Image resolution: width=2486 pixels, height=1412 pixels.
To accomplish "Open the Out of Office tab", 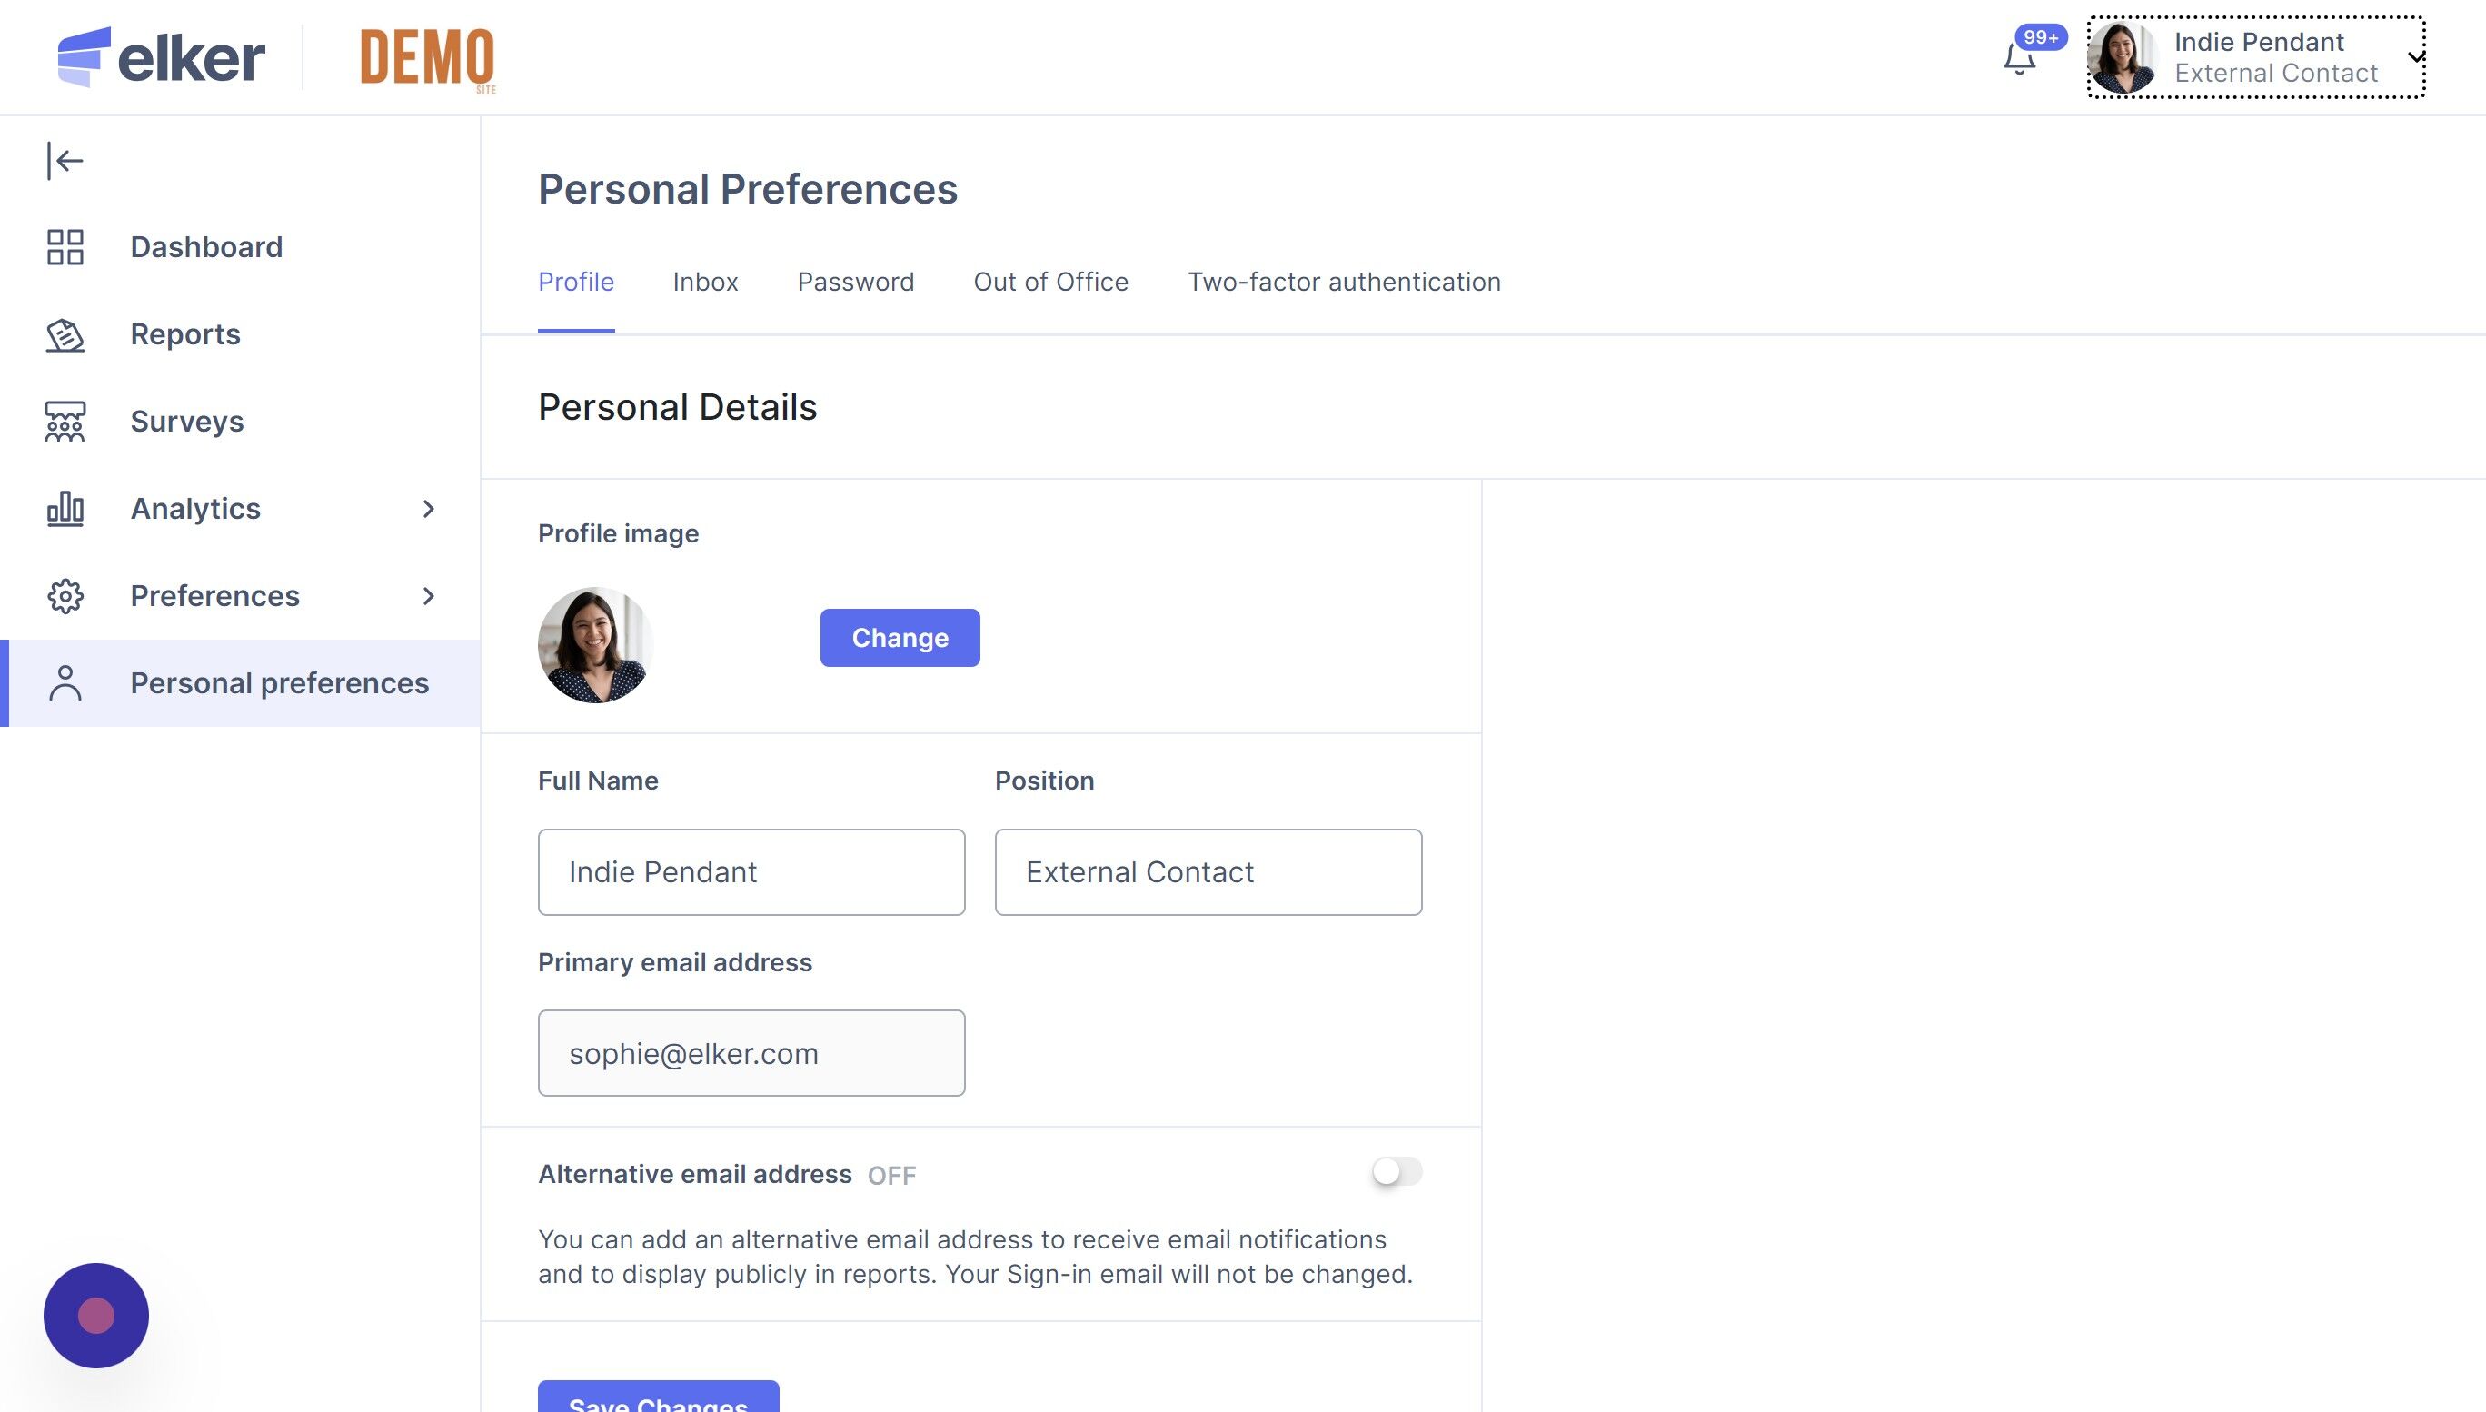I will (x=1050, y=283).
